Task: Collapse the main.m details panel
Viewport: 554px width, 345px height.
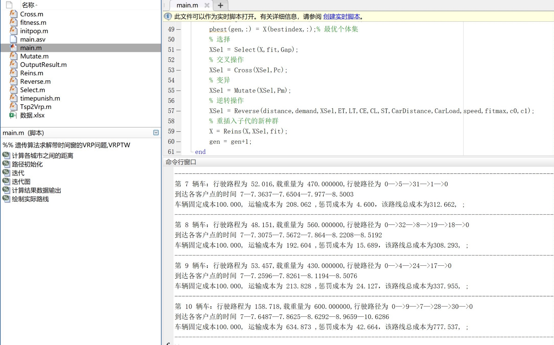Action: point(156,133)
